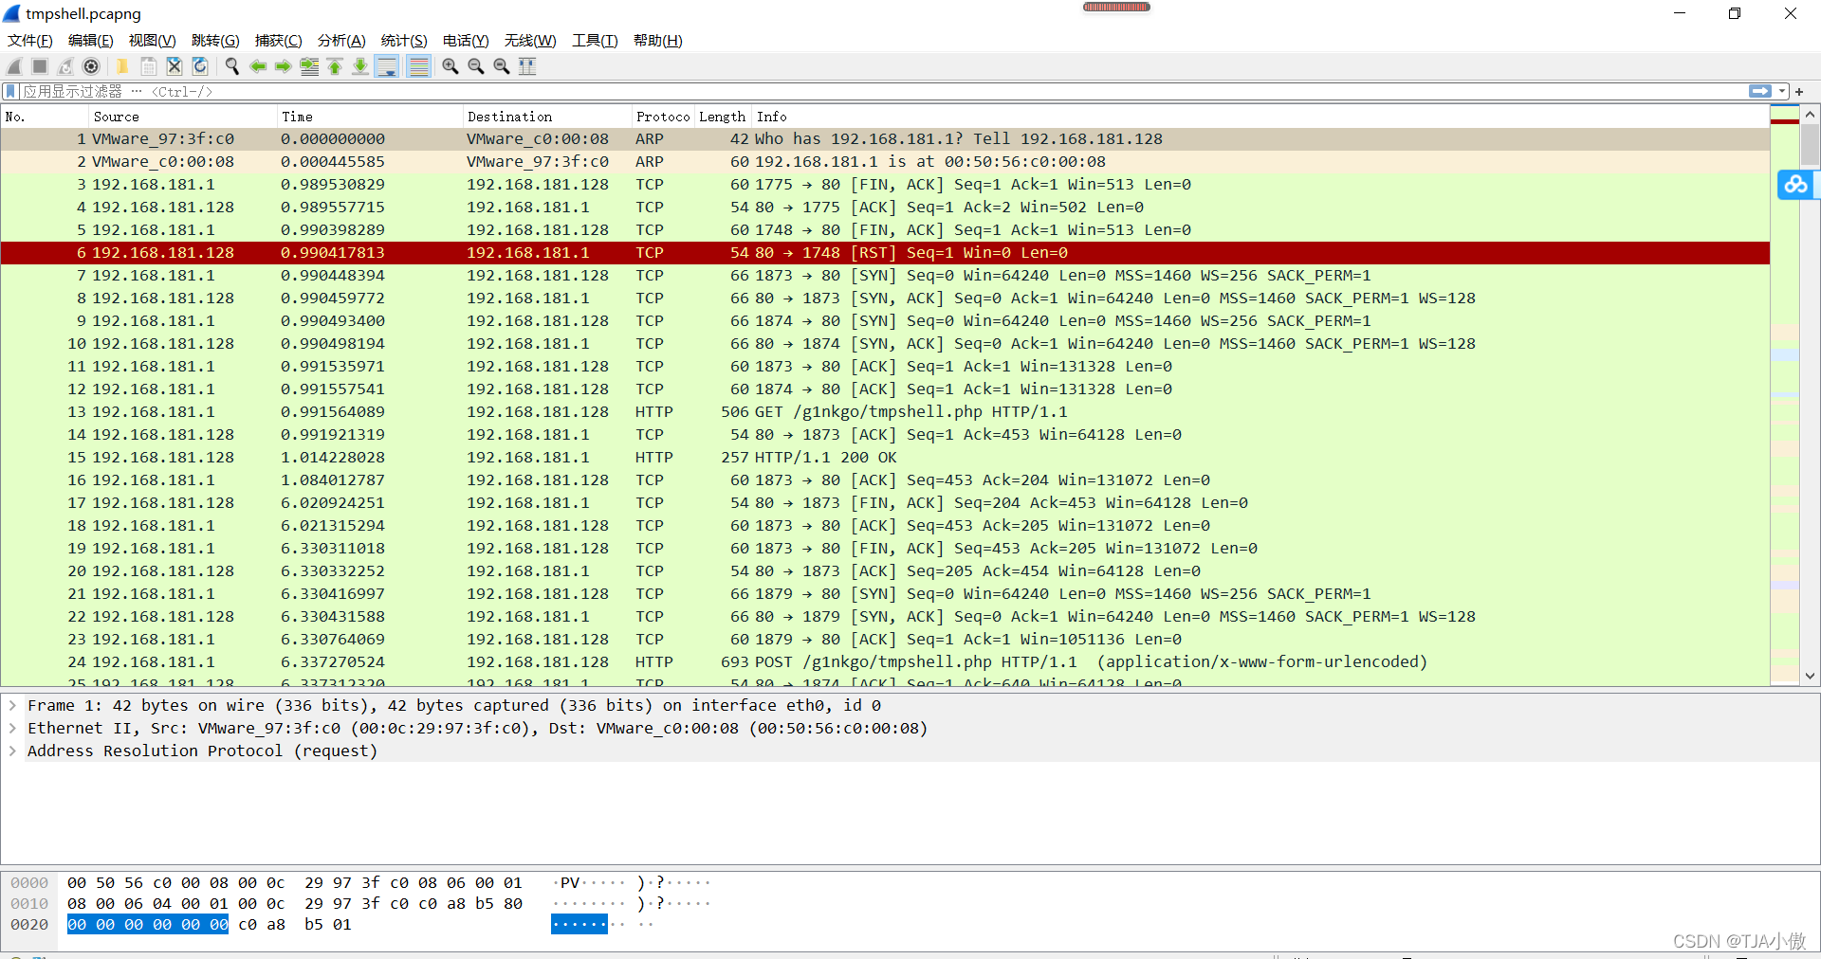Open the 视图(V) menu
This screenshot has height=959, width=1821.
(153, 41)
